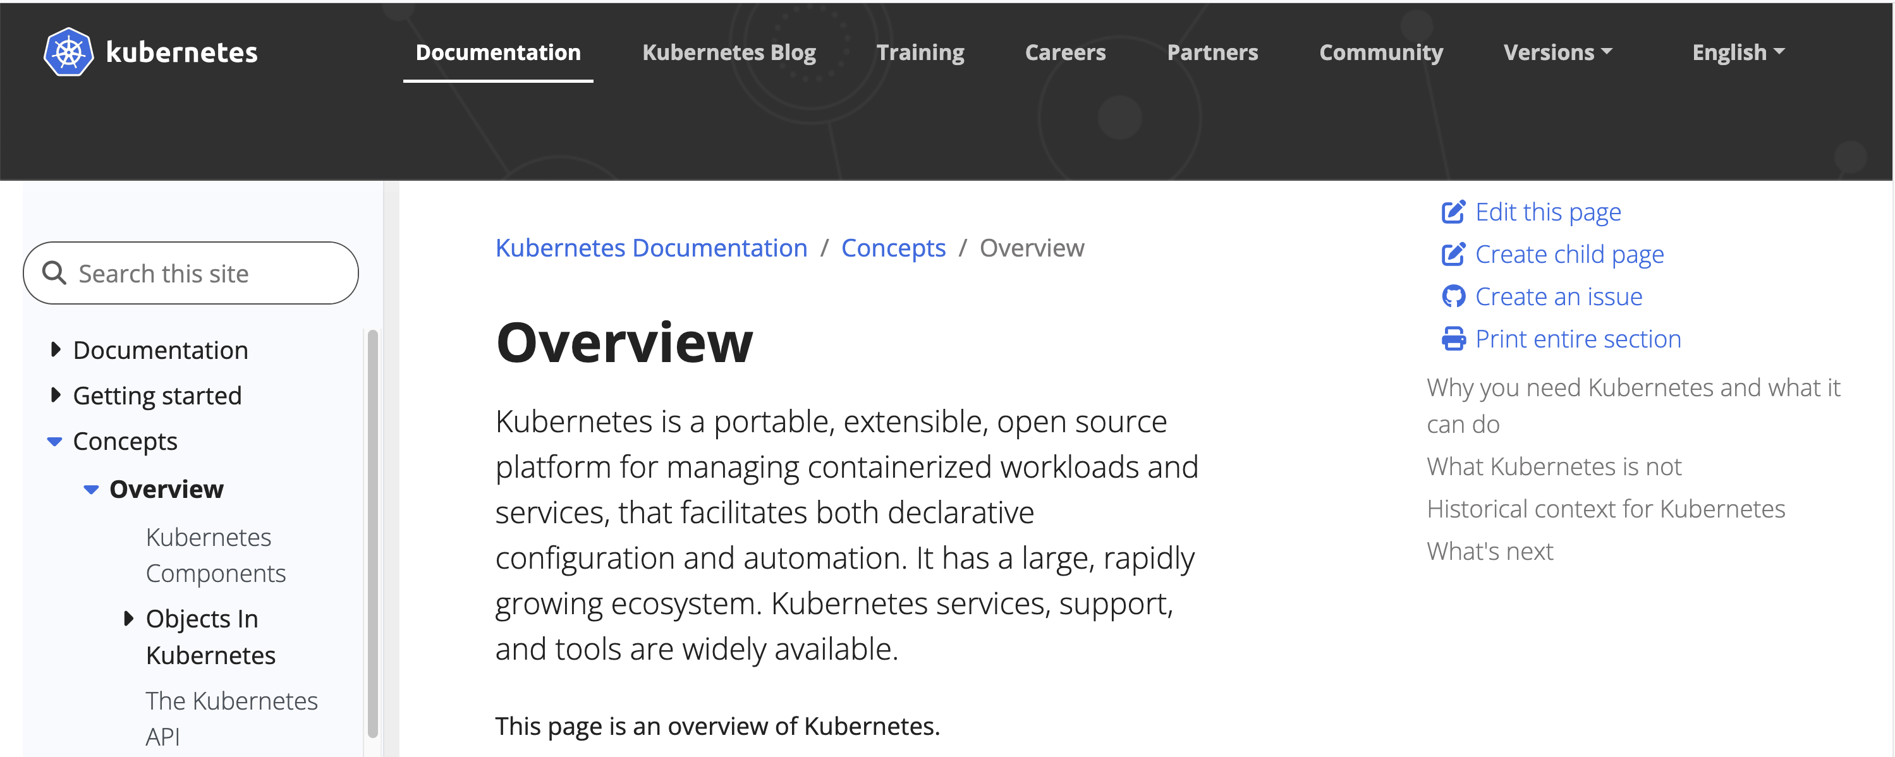Viewport: 1895px width, 757px height.
Task: Click the magnifier icon in search box
Action: (x=54, y=273)
